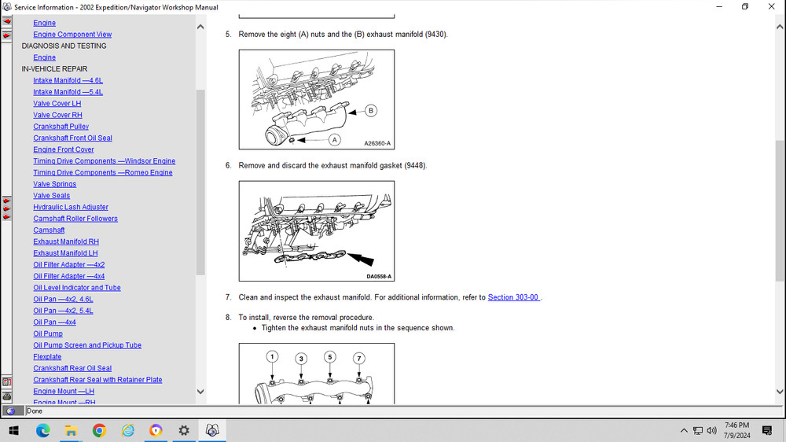
Task: Open the Windows Start menu
Action: (x=13, y=430)
